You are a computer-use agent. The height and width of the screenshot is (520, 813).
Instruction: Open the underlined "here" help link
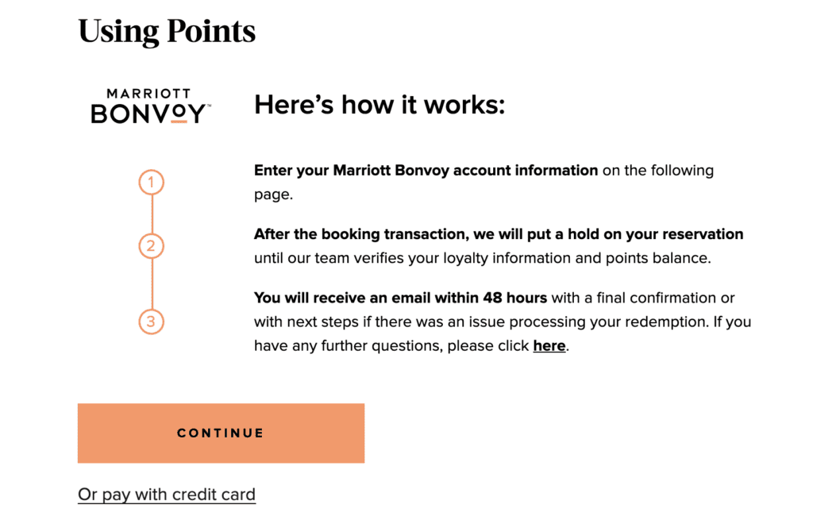pos(549,346)
